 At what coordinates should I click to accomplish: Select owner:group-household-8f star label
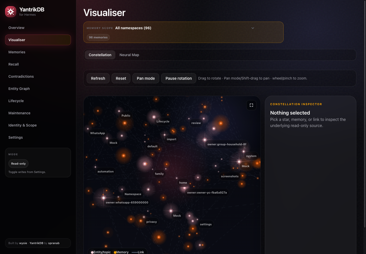click(227, 144)
